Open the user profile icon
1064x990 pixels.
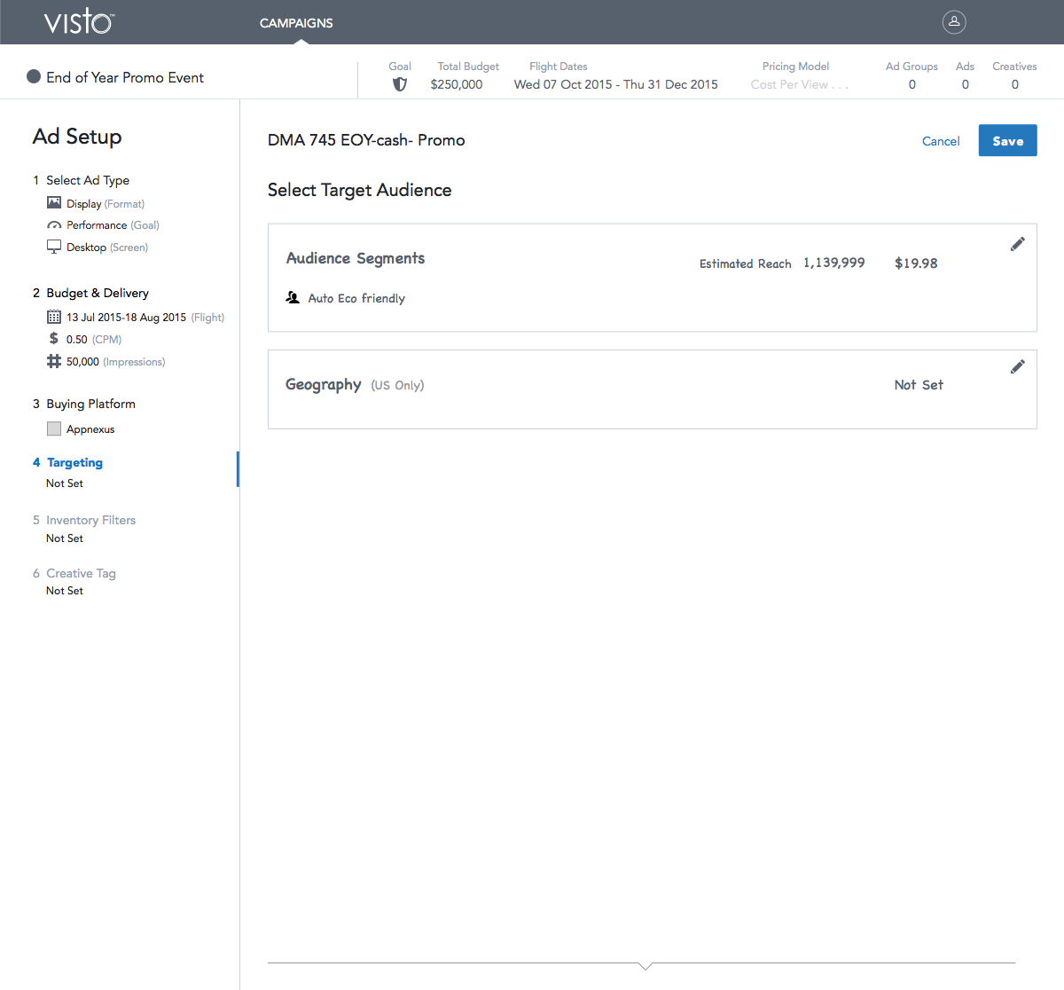(954, 22)
